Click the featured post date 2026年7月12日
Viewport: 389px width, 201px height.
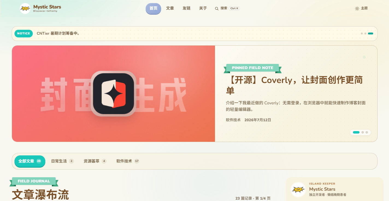click(258, 120)
